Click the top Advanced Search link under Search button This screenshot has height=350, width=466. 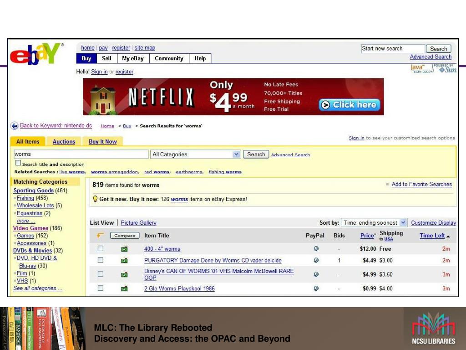[x=431, y=57]
